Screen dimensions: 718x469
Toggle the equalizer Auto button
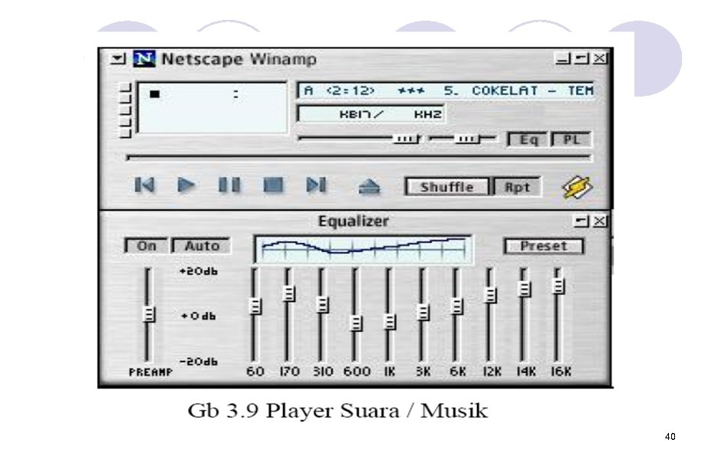coord(202,246)
